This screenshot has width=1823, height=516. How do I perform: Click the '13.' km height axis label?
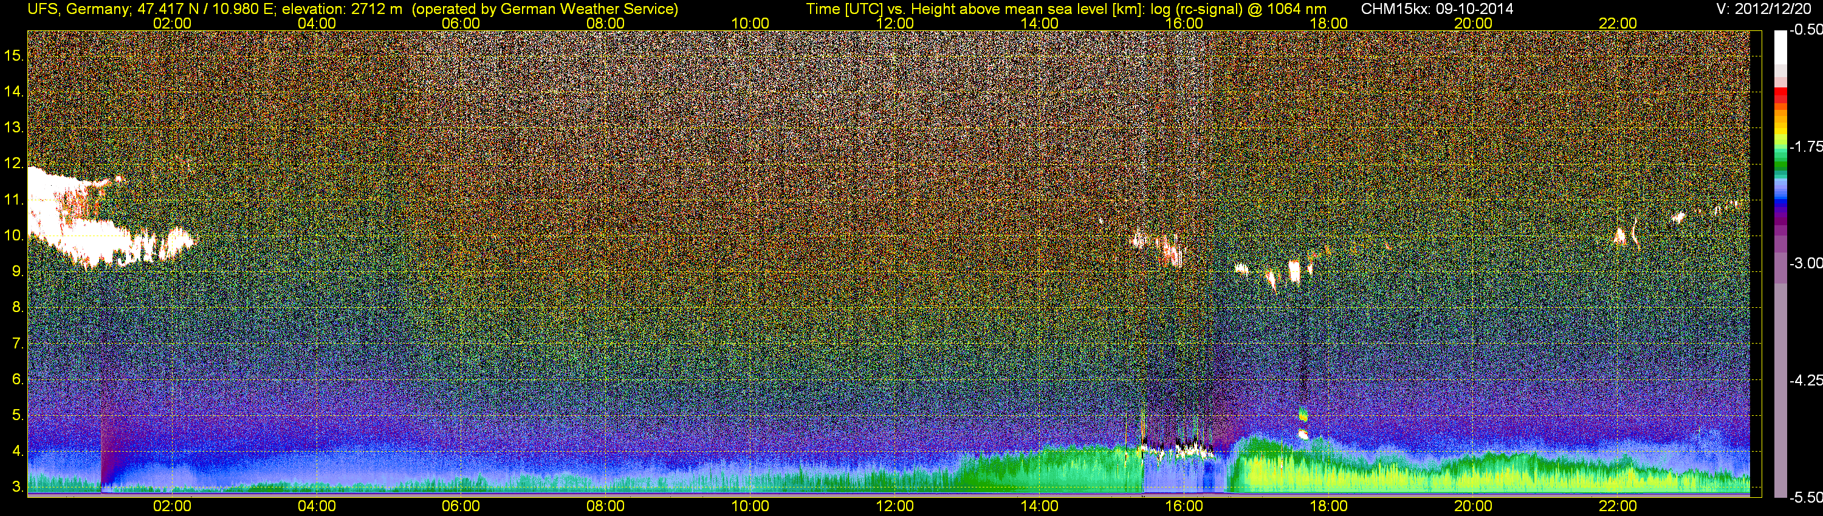tap(14, 128)
